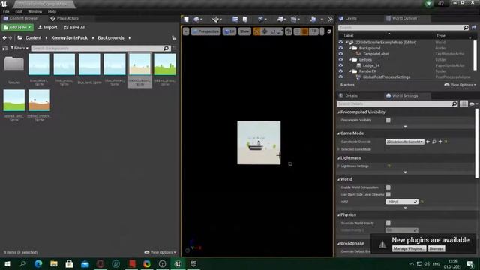Image resolution: width=480 pixels, height=270 pixels.
Task: Open viewport options dropdown arrow
Action: point(186,31)
